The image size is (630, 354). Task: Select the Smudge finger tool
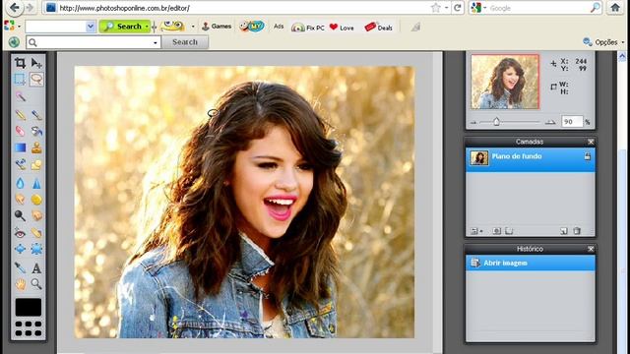[20, 199]
